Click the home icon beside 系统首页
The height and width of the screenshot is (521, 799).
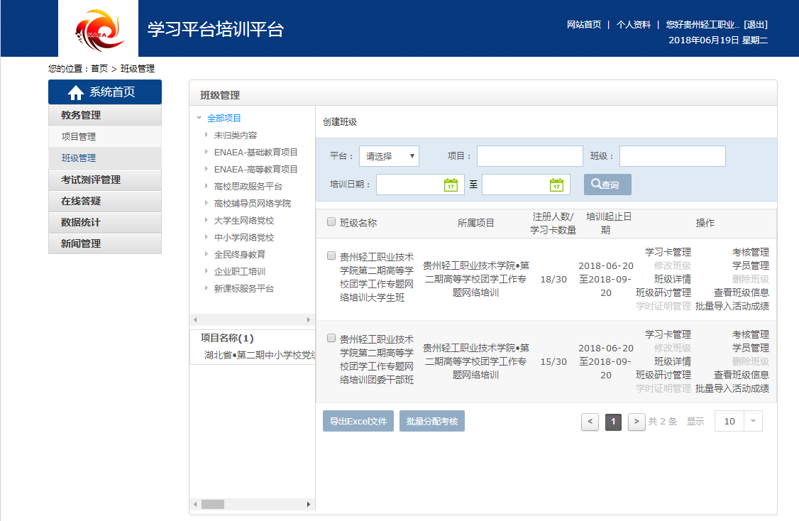[x=75, y=92]
